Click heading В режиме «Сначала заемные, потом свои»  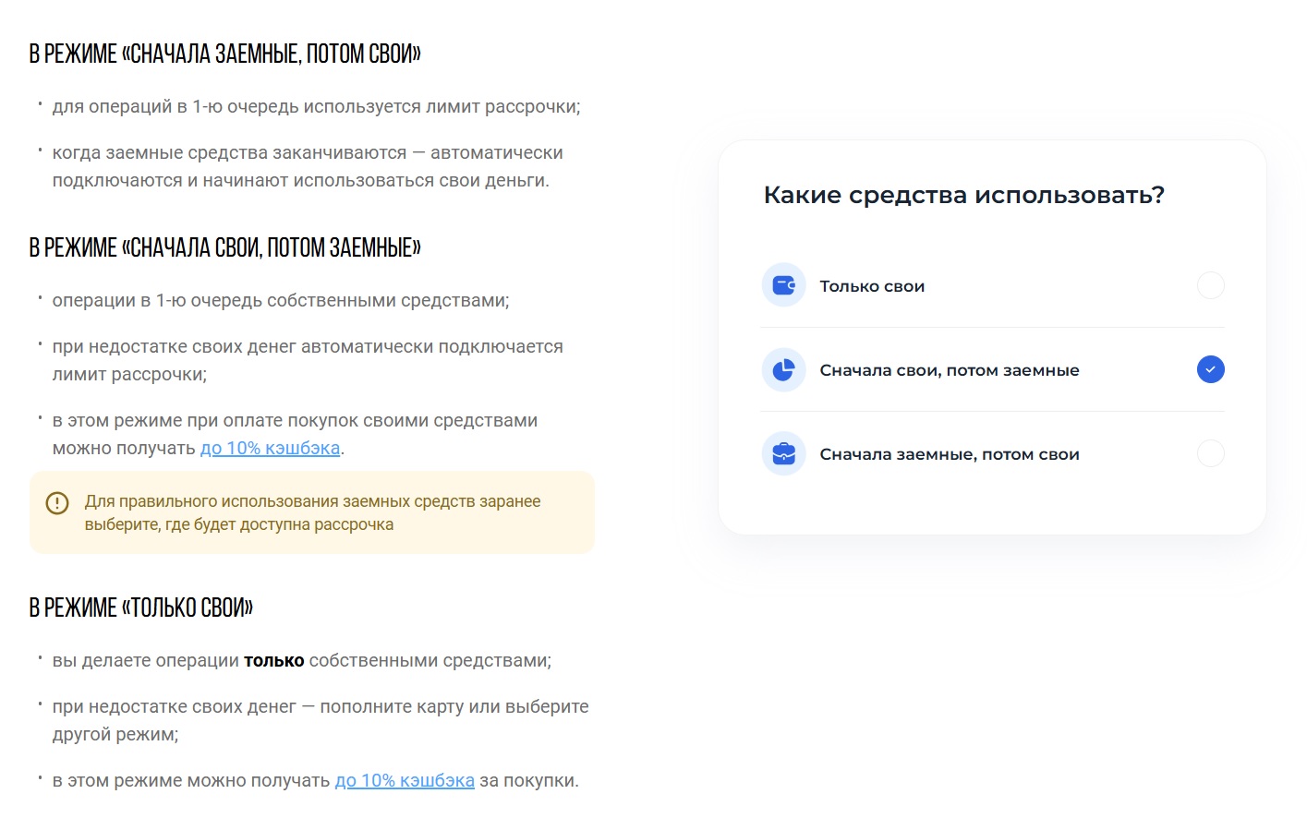[224, 54]
